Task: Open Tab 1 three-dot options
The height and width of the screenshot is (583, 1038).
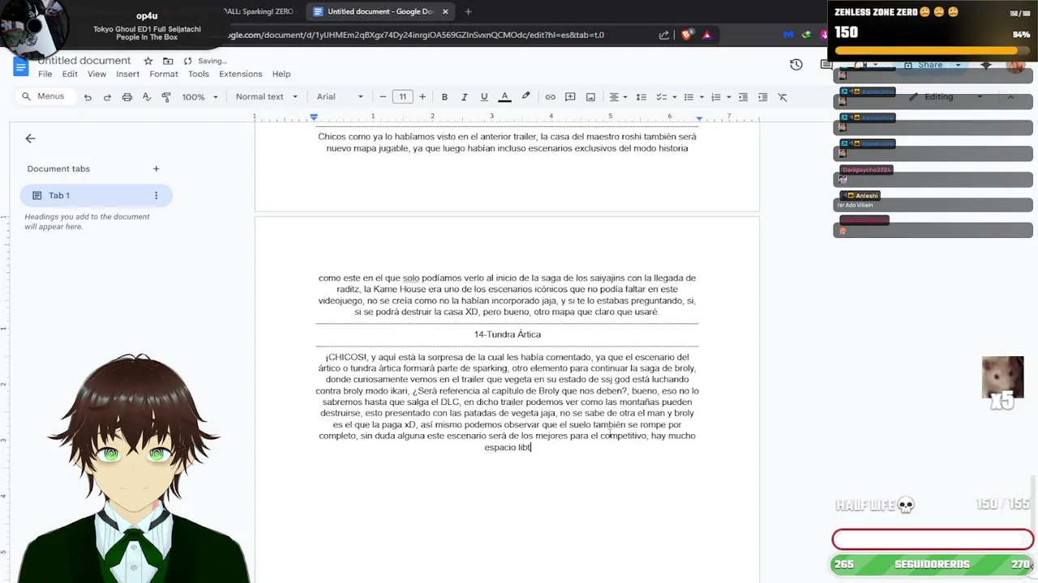Action: (x=156, y=195)
